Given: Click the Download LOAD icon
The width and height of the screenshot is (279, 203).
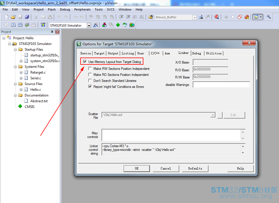Looking at the screenshot, I should click(x=43, y=25).
